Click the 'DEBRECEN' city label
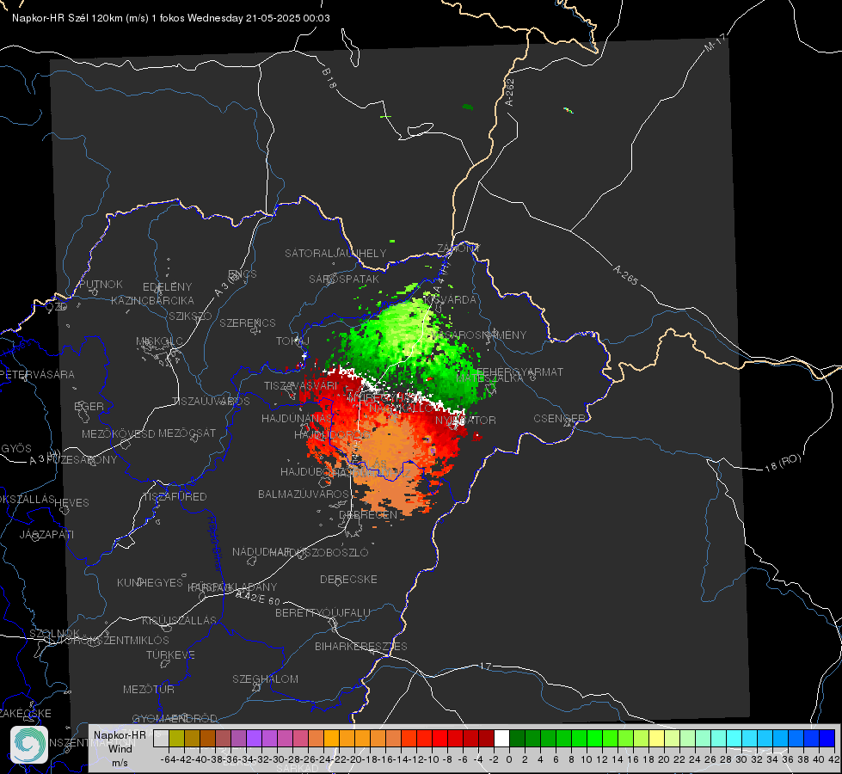Screen dimensions: 842x774 pos(368,515)
